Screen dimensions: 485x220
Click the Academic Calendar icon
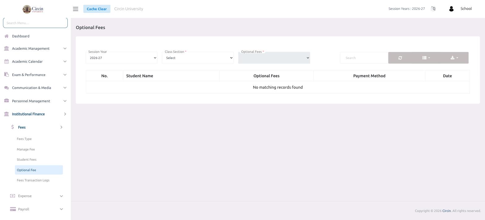(6, 61)
